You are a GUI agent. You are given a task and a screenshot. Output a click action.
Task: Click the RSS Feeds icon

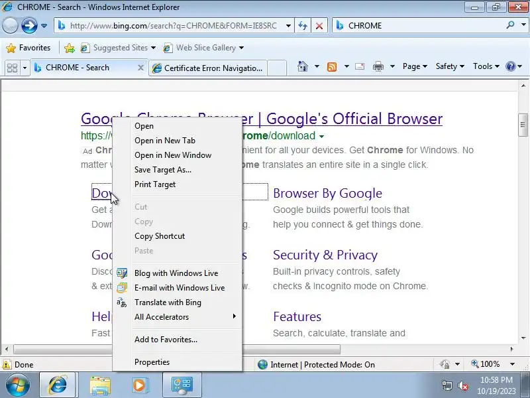[332, 67]
